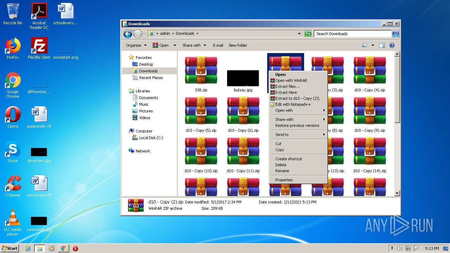The height and width of the screenshot is (253, 450).
Task: Open the change view dropdown arrow
Action: [373, 45]
